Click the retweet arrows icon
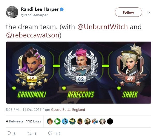 pyautogui.click(x=29, y=133)
